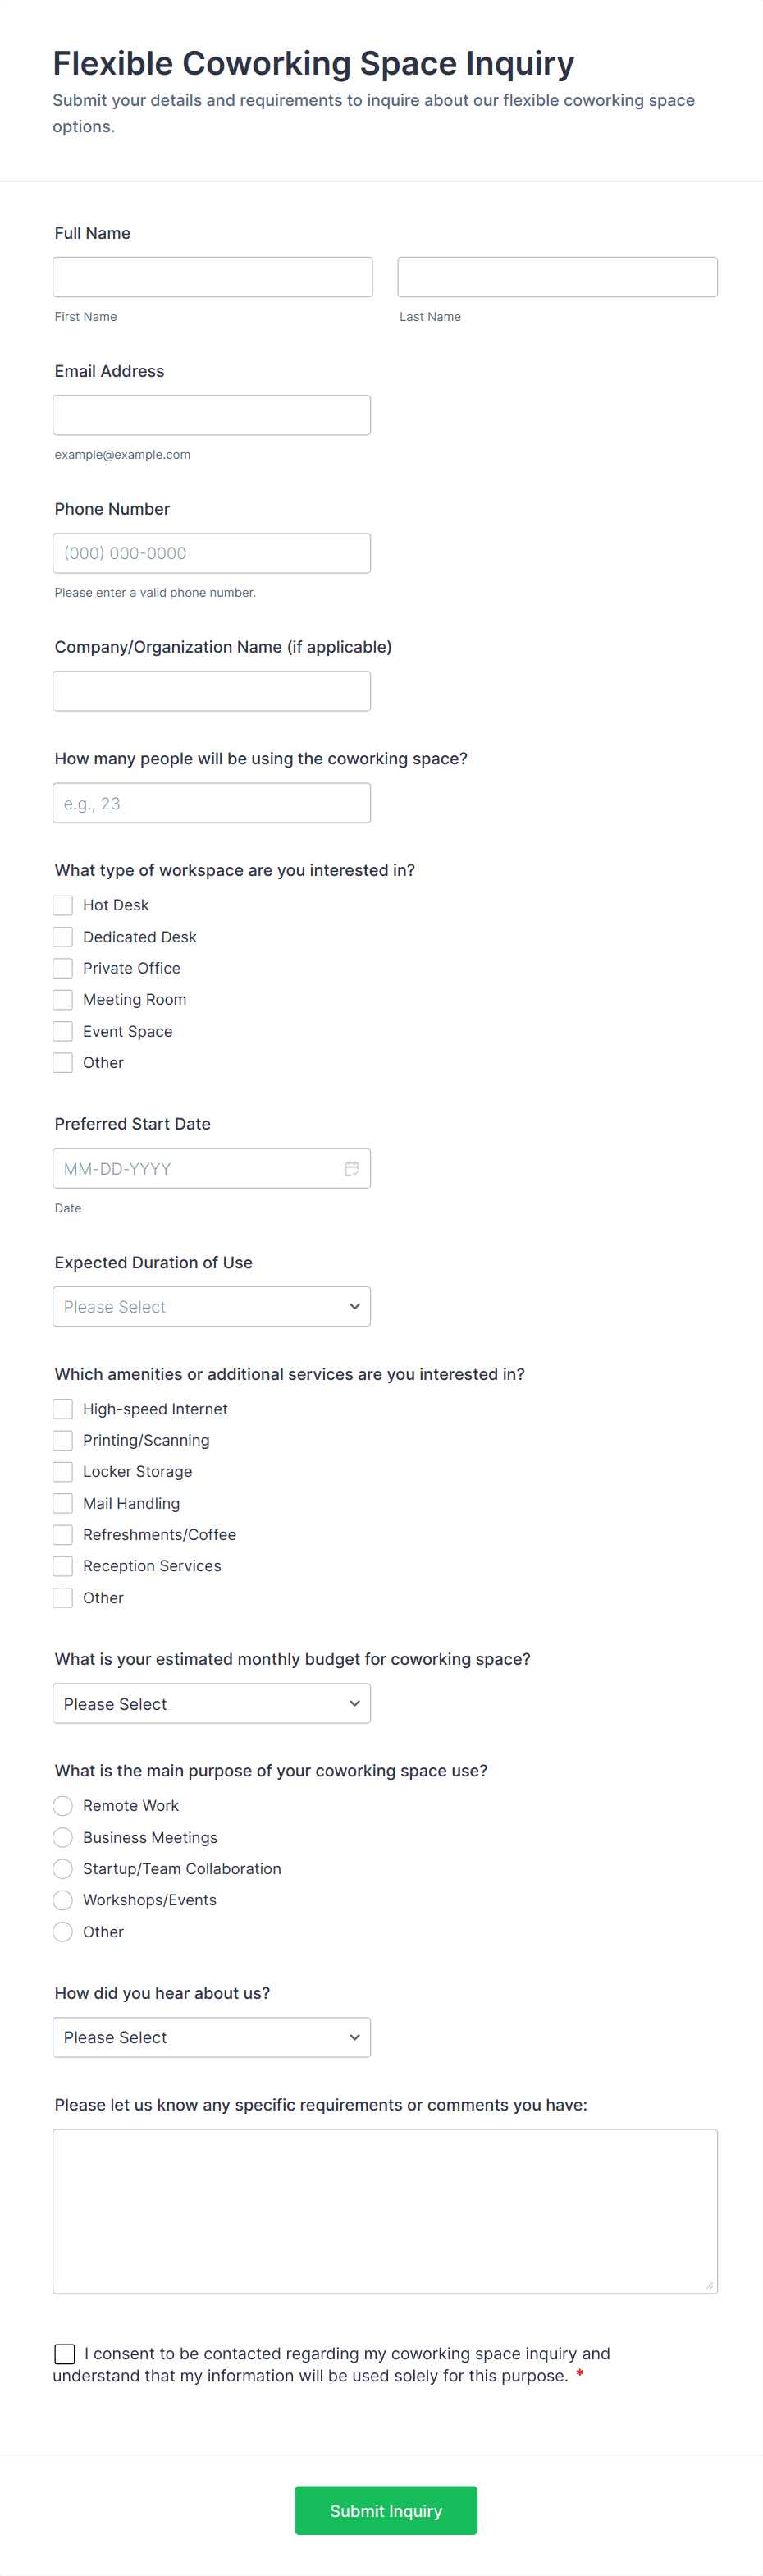Screen dimensions: 763x2576
Task: Enable the High-speed Internet amenity
Action: click(62, 1408)
